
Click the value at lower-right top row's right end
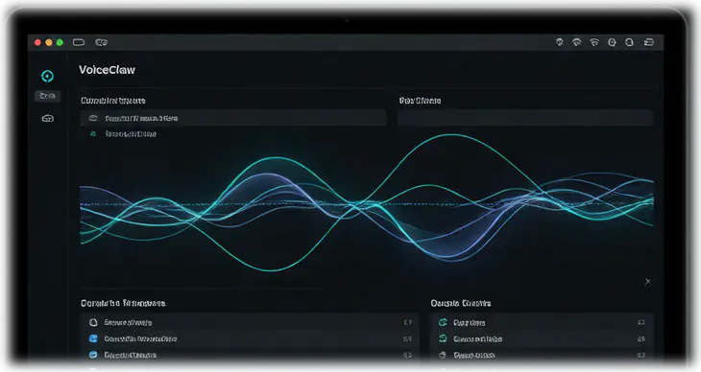click(x=641, y=322)
